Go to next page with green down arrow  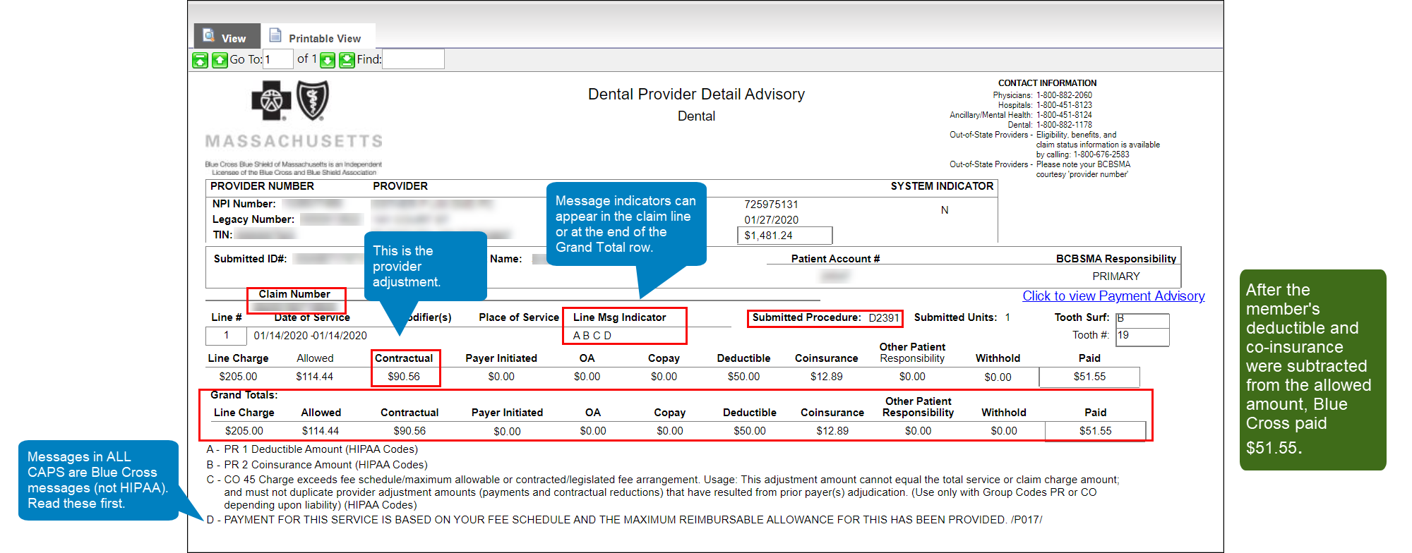(328, 60)
